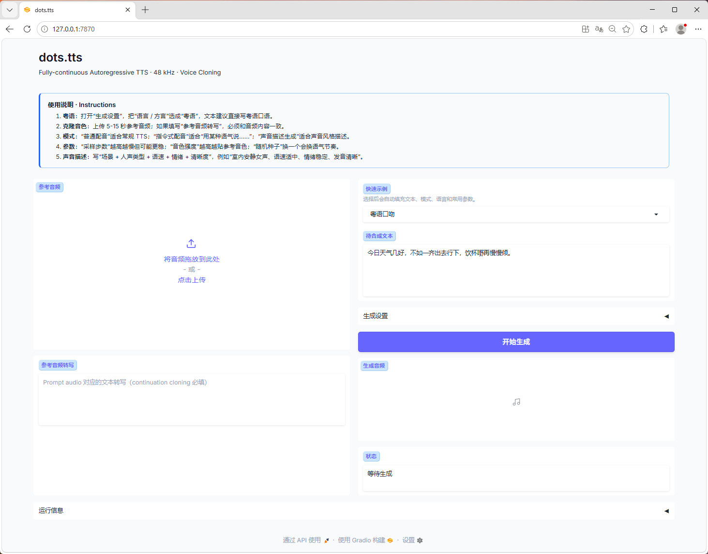Click the '48 kHz · Voice Cloning' subtitle line
The height and width of the screenshot is (554, 708).
click(130, 73)
